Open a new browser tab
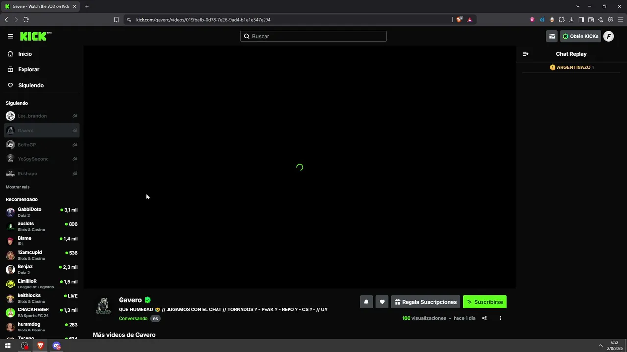The image size is (627, 352). 87,6
